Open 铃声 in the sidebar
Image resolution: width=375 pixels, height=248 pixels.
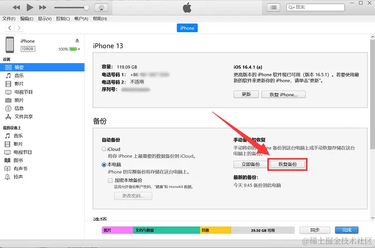(x=42, y=177)
